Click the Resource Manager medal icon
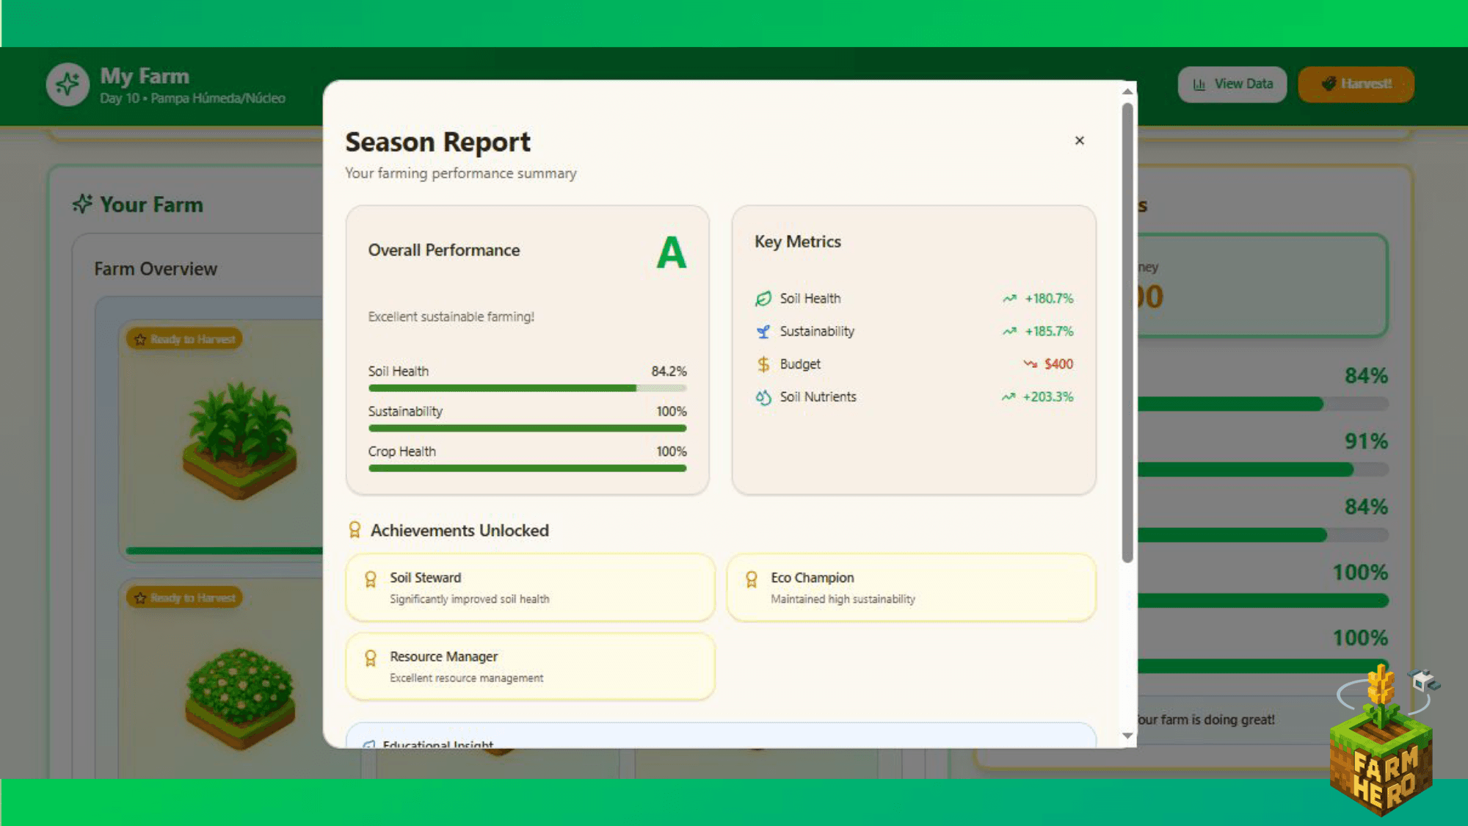This screenshot has height=826, width=1468. pos(371,657)
